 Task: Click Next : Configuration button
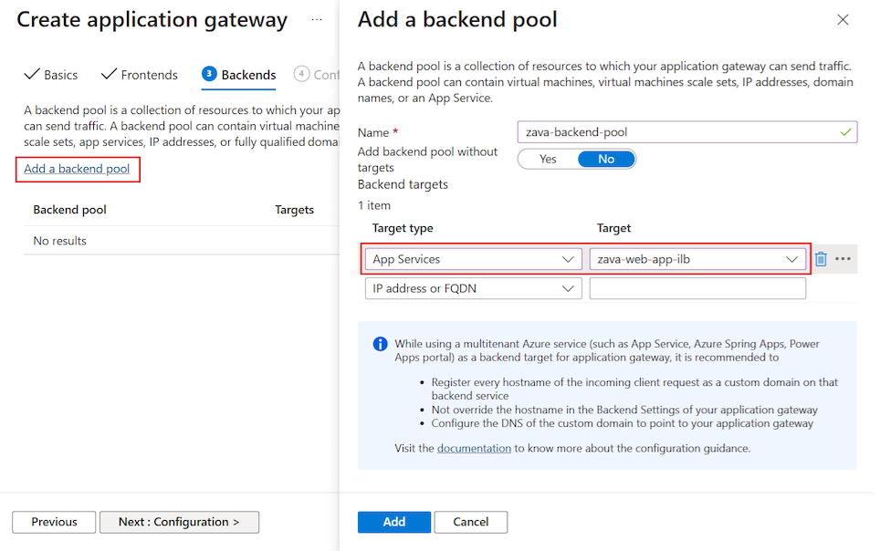(x=179, y=522)
